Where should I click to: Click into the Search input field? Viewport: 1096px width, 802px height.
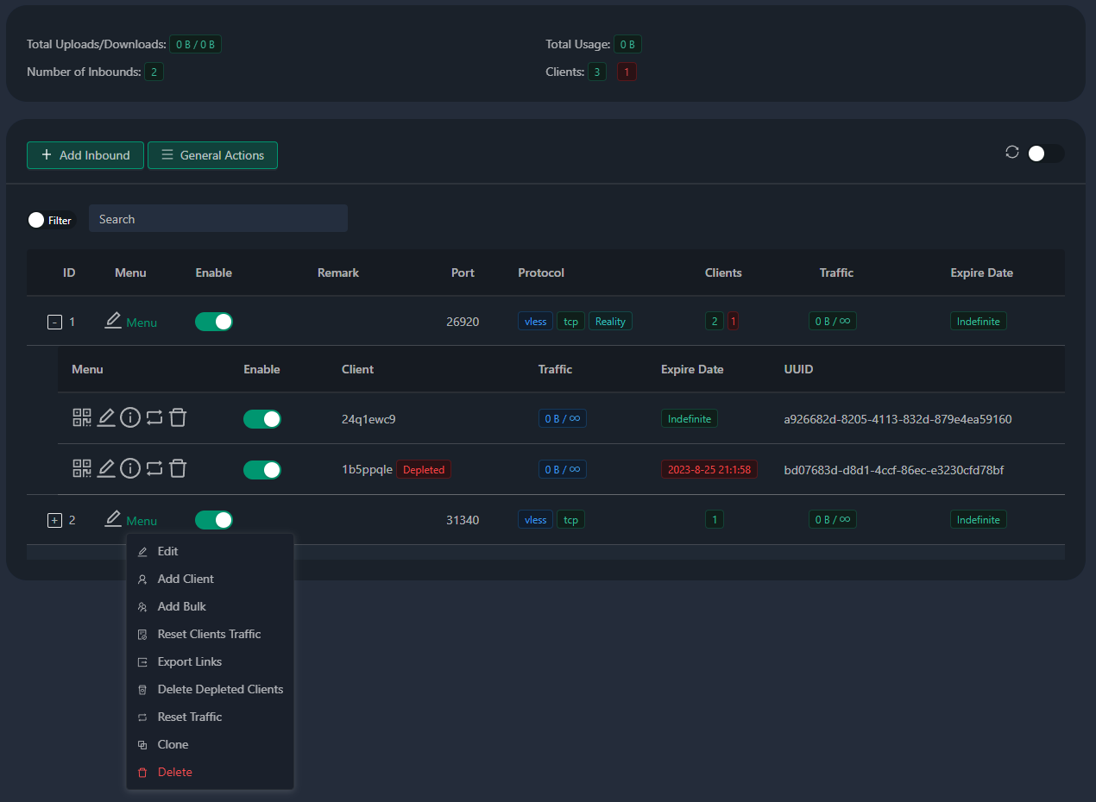pyautogui.click(x=217, y=219)
